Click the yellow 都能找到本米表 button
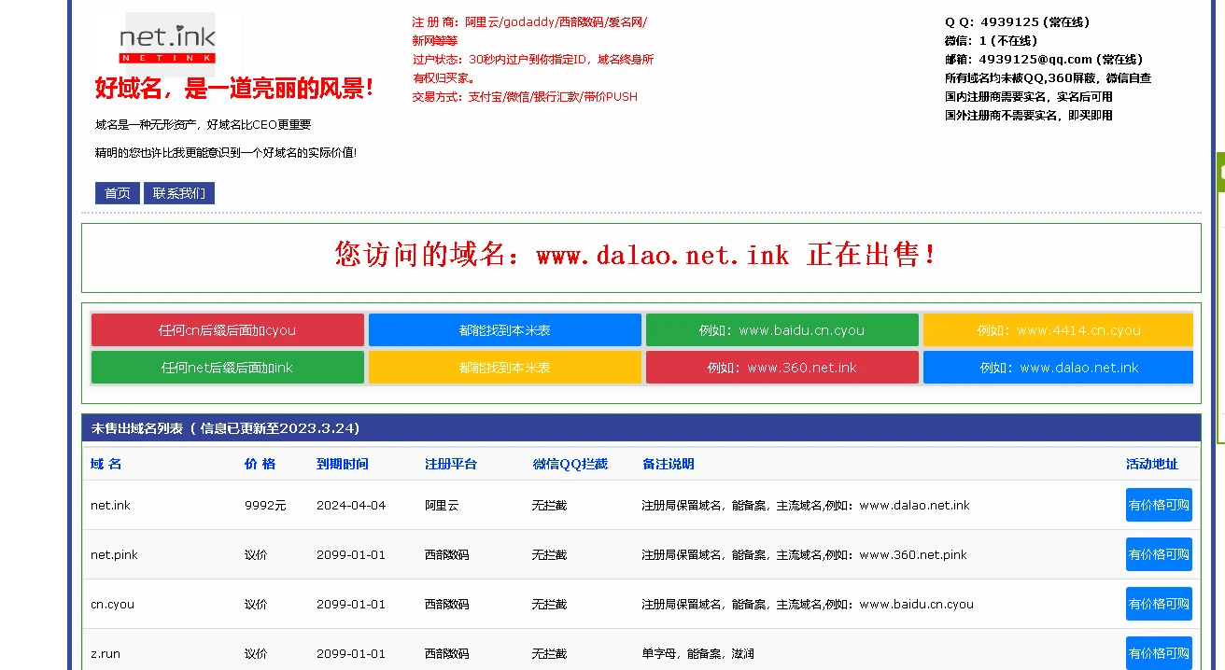The image size is (1225, 670). (504, 368)
